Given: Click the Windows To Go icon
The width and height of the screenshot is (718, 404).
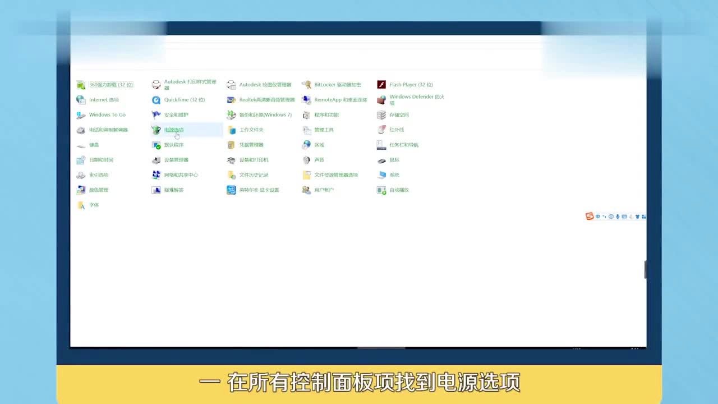Looking at the screenshot, I should point(81,115).
